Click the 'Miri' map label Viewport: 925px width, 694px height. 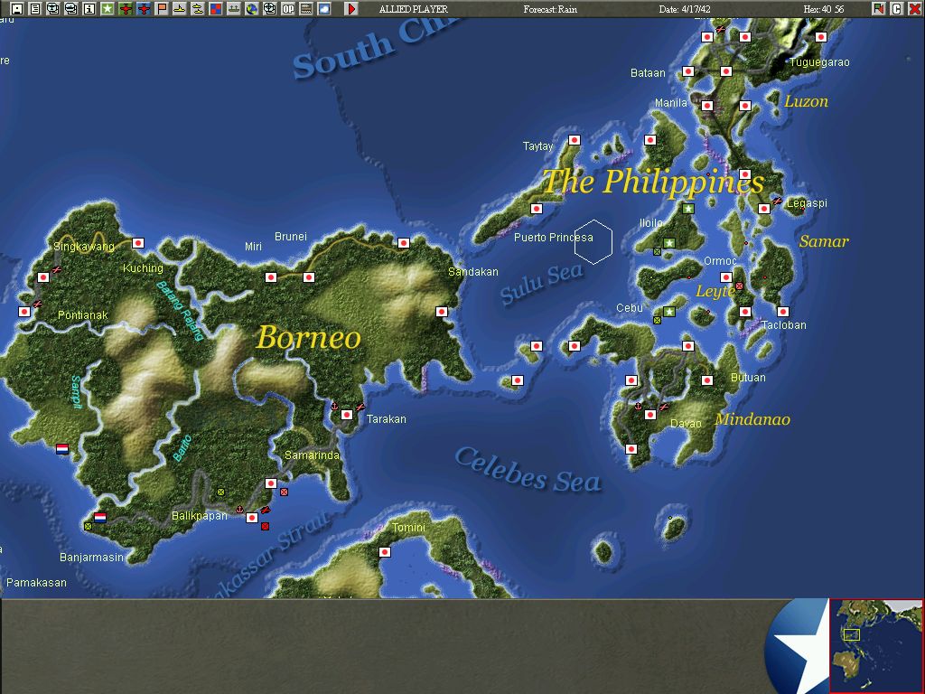(253, 247)
